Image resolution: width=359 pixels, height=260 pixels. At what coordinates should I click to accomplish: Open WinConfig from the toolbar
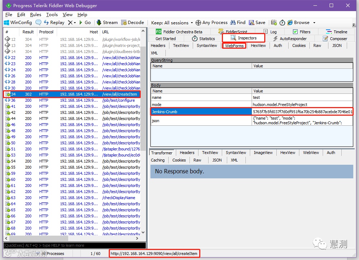[x=18, y=23]
